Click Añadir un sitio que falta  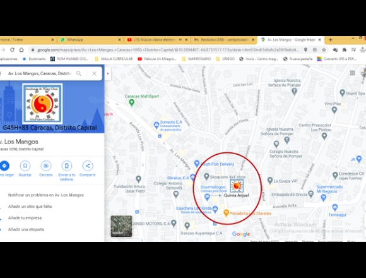coord(30,207)
